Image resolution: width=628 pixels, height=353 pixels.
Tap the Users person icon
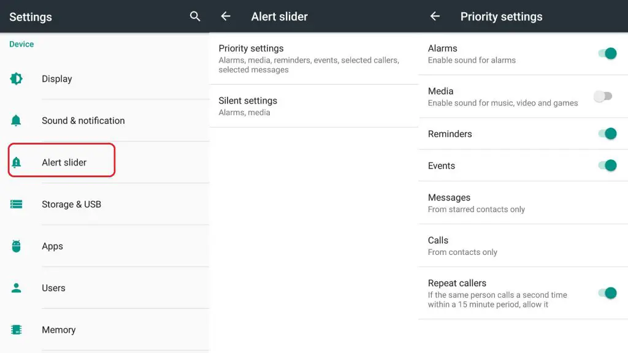click(x=17, y=288)
